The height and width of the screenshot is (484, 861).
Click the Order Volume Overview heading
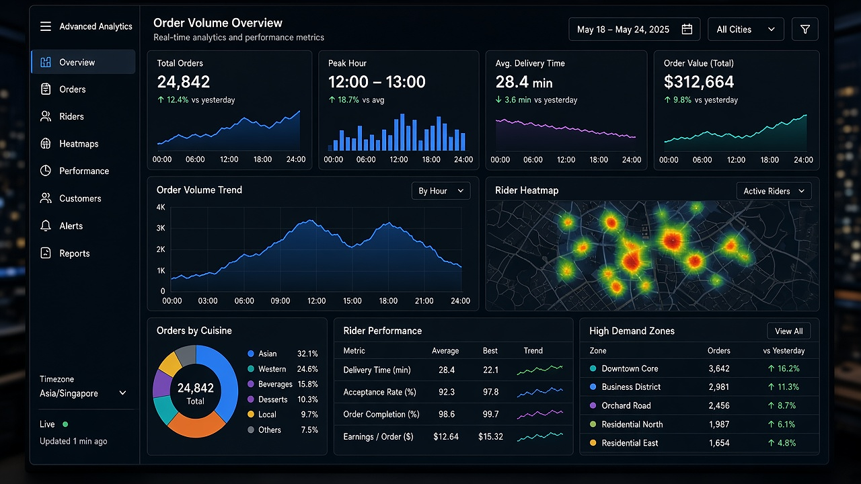point(218,23)
